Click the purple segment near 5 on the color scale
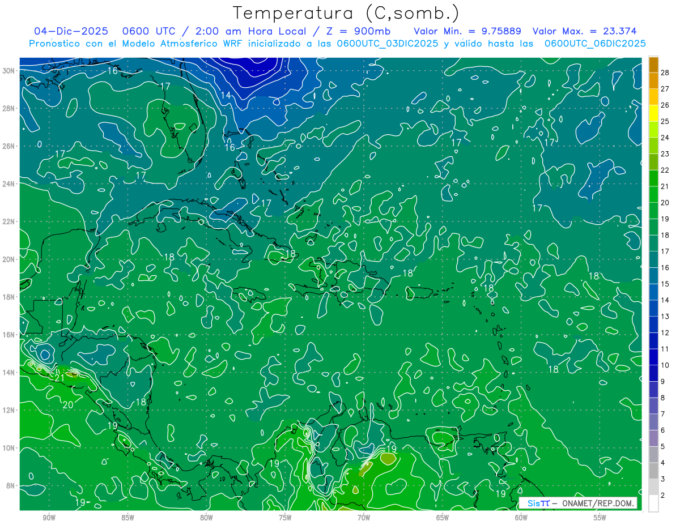This screenshot has width=680, height=525. [x=653, y=438]
